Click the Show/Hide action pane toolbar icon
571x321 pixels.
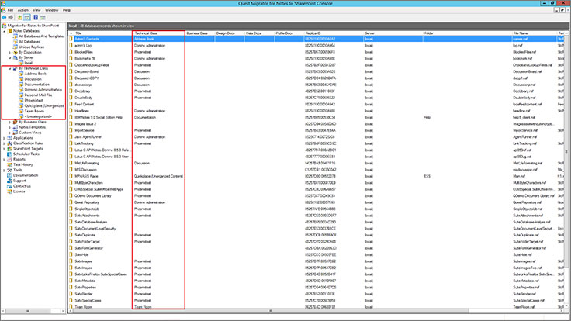click(43, 17)
